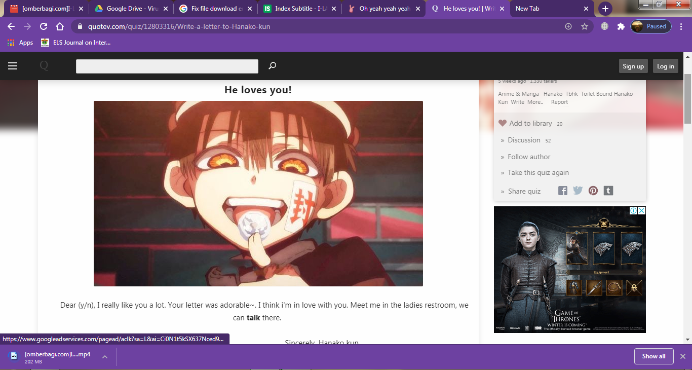Open the Paused profile menu
Screen dimensions: 692x370
(x=651, y=26)
